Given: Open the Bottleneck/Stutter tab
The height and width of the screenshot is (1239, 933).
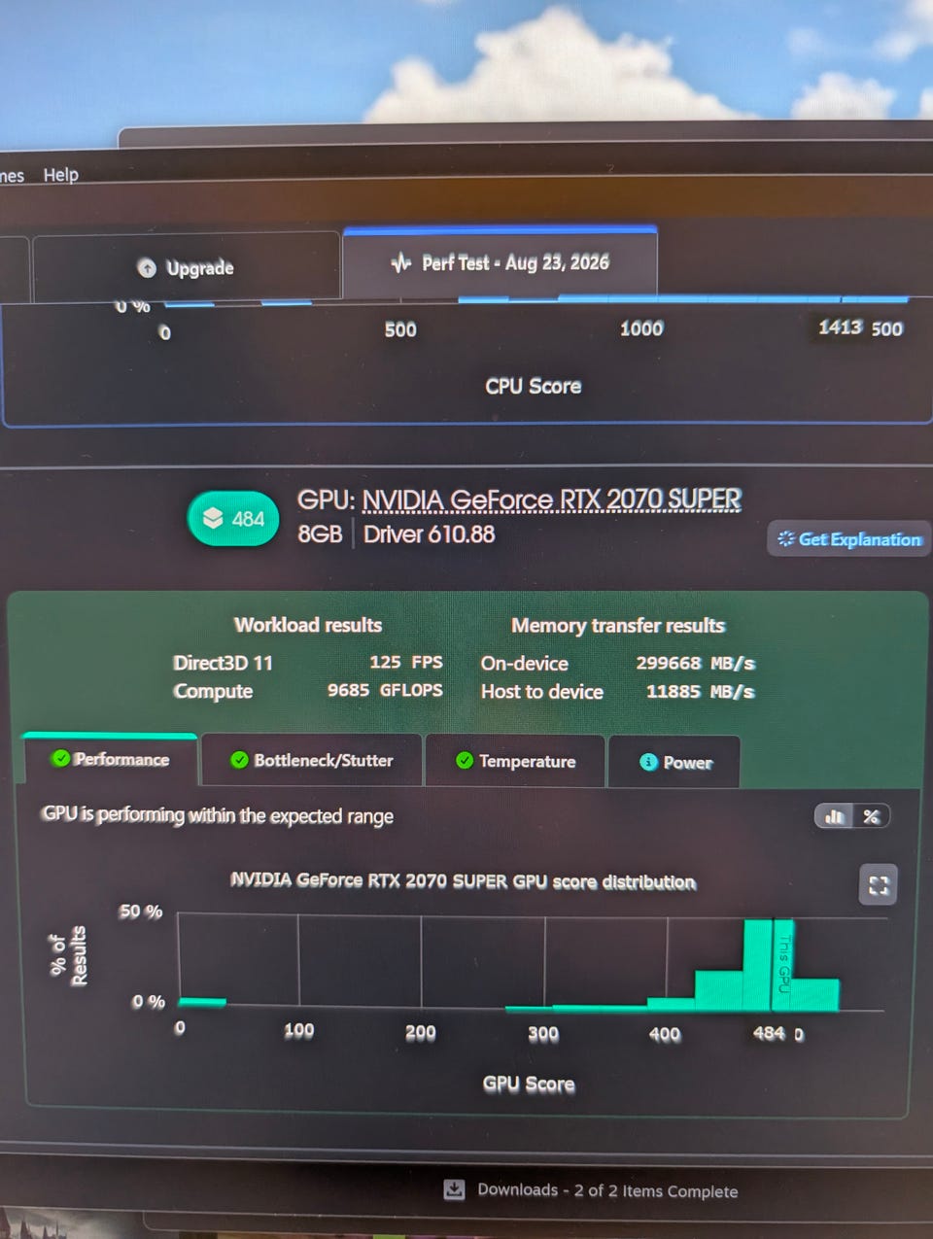Looking at the screenshot, I should [x=311, y=760].
